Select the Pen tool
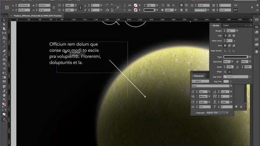This screenshot has height=146, width=260. click(x=4, y=51)
